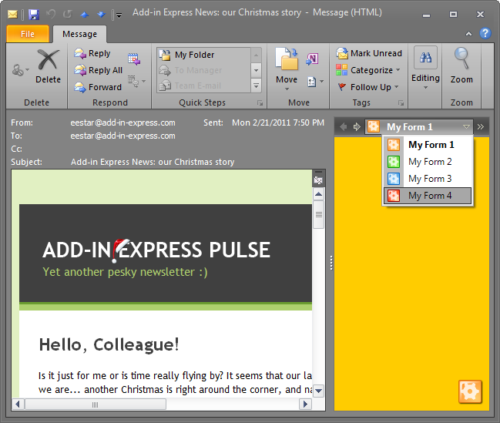Open the File tab
The width and height of the screenshot is (500, 423).
coord(28,34)
